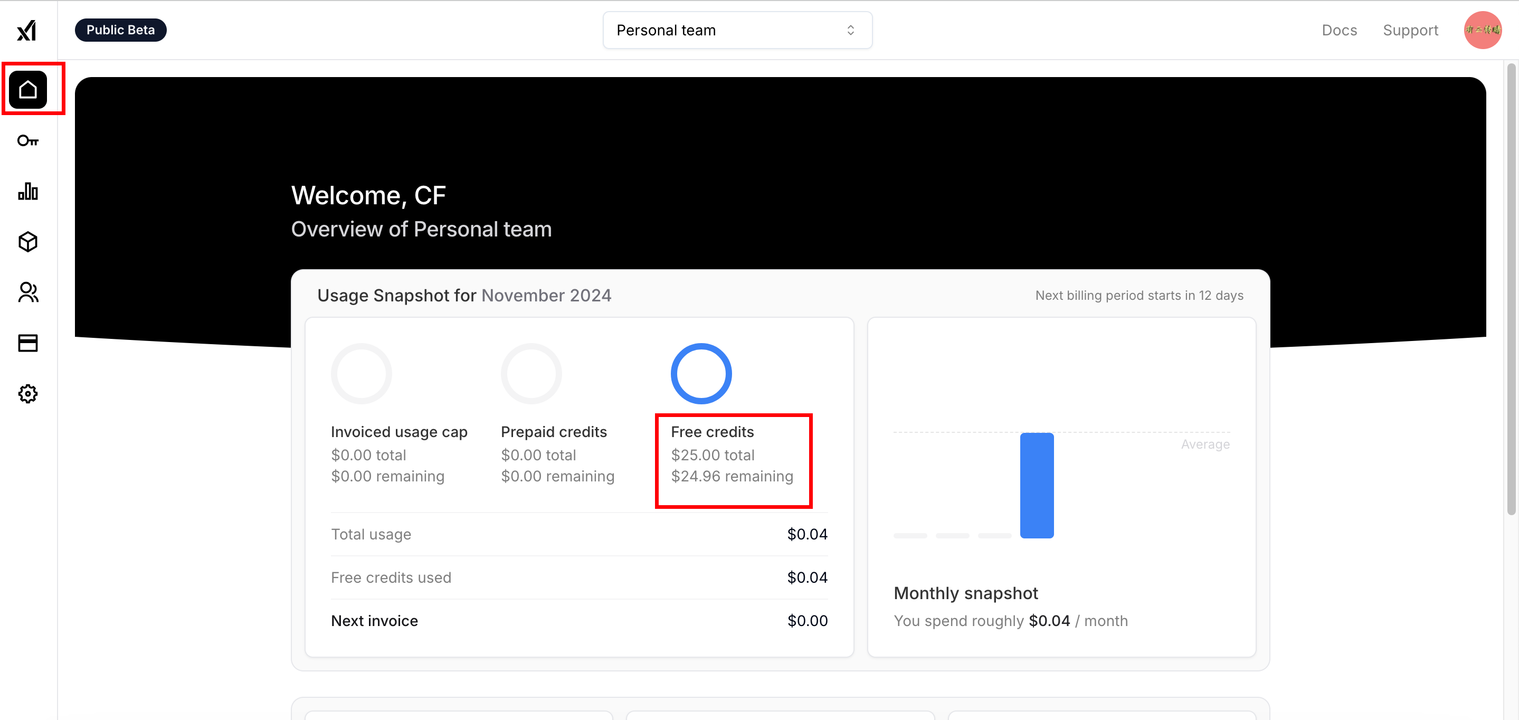Open the Home dashboard sidebar icon
The height and width of the screenshot is (720, 1519).
pyautogui.click(x=28, y=90)
